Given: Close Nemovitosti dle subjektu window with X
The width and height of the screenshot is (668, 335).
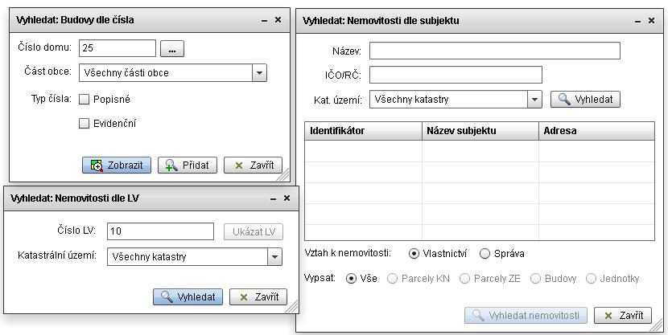Looking at the screenshot, I should pyautogui.click(x=651, y=20).
